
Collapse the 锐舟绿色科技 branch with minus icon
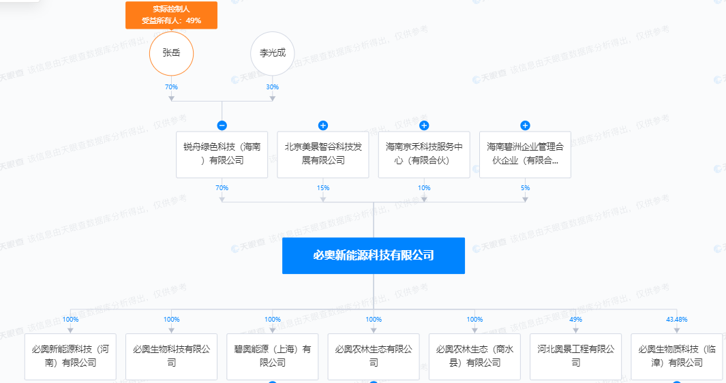pyautogui.click(x=222, y=125)
